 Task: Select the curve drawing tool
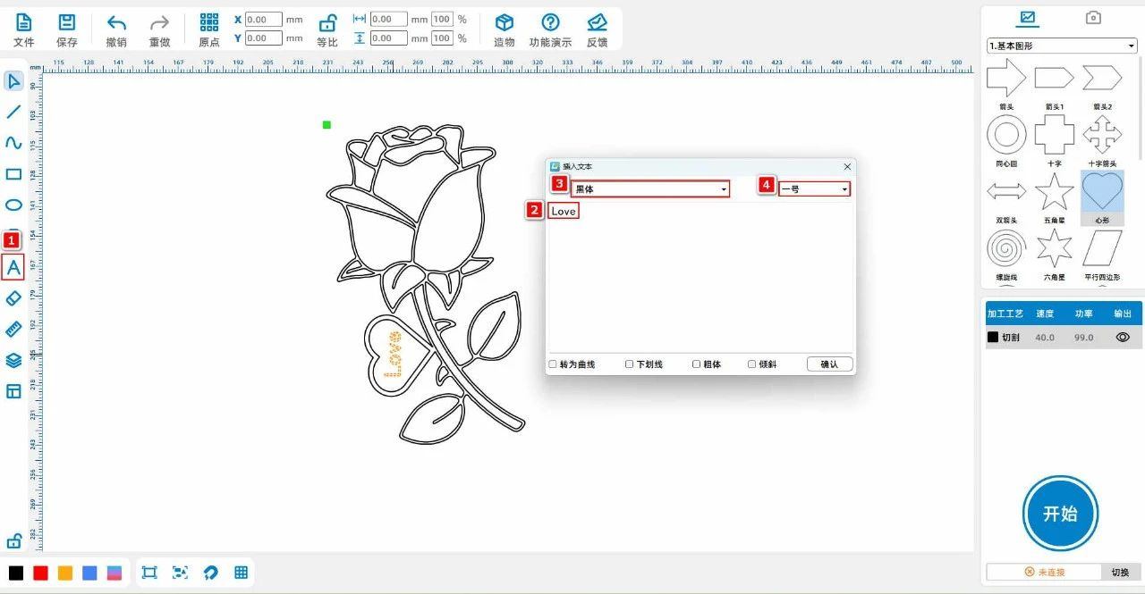click(13, 143)
